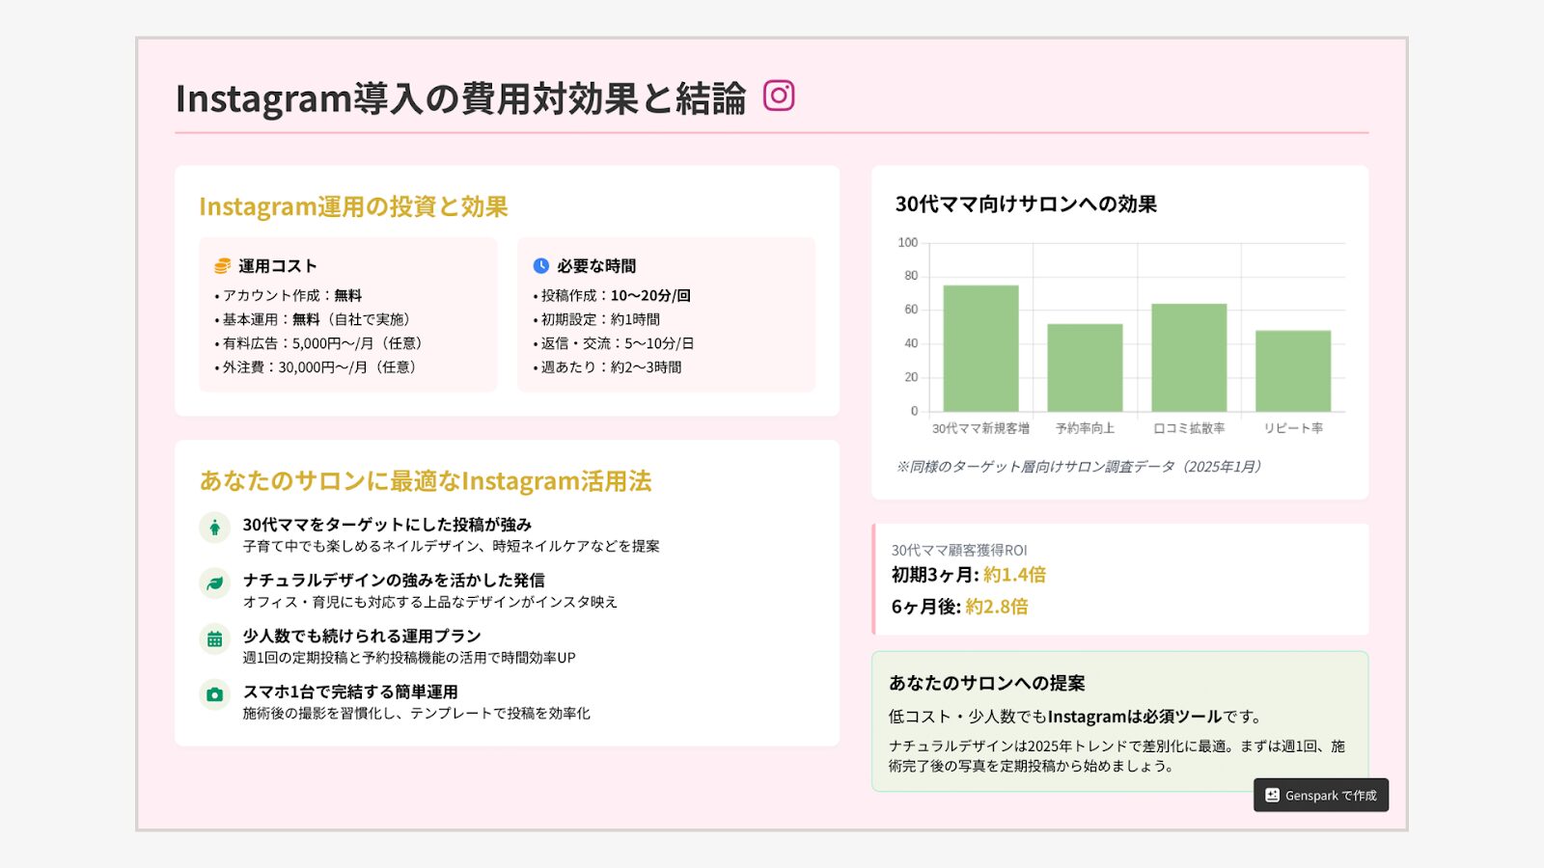1544x868 pixels.
Task: Click text 30代ママをターゲットにした投稿が強み
Action: click(x=387, y=525)
